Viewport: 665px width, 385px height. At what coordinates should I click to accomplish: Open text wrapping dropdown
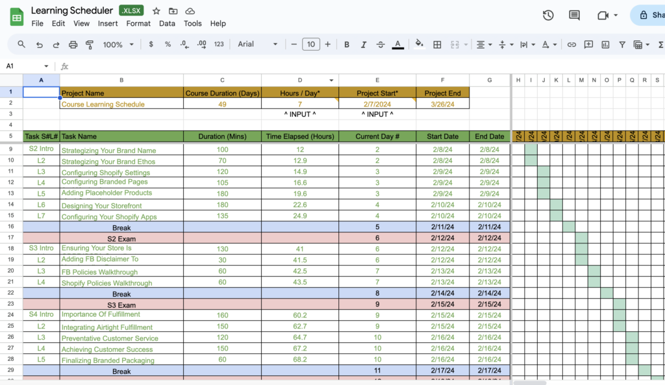(527, 45)
